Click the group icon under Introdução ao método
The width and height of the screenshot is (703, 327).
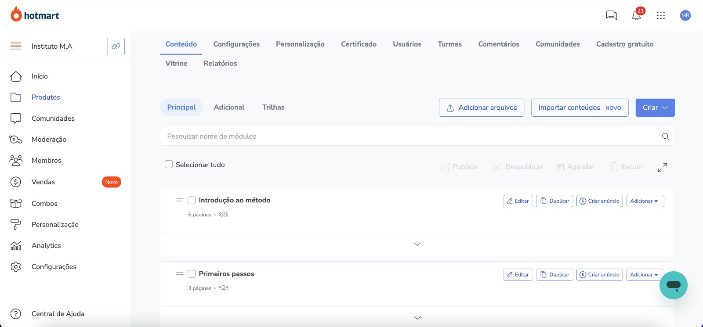224,215
